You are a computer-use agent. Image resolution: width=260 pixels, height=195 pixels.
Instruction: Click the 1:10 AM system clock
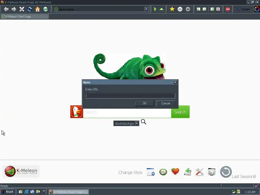pos(250,192)
